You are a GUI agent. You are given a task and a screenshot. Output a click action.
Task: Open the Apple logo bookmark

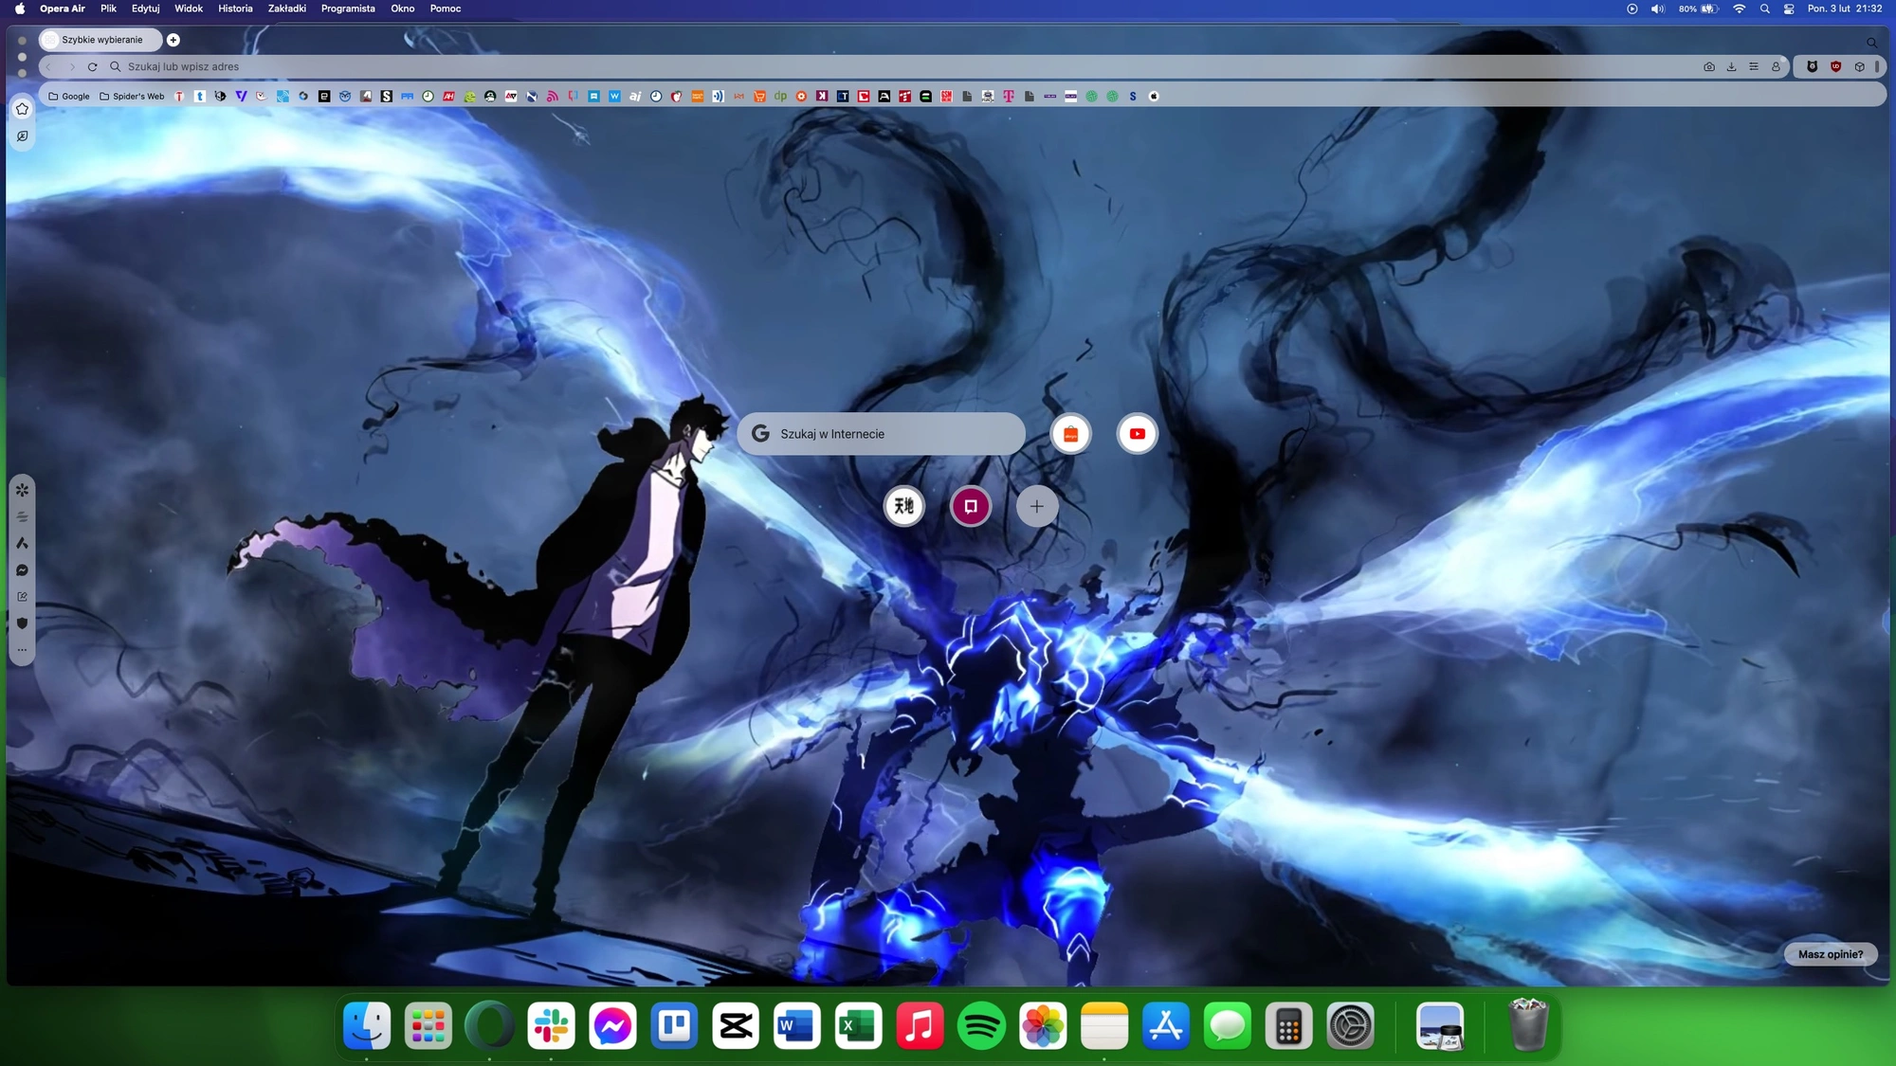click(1154, 97)
